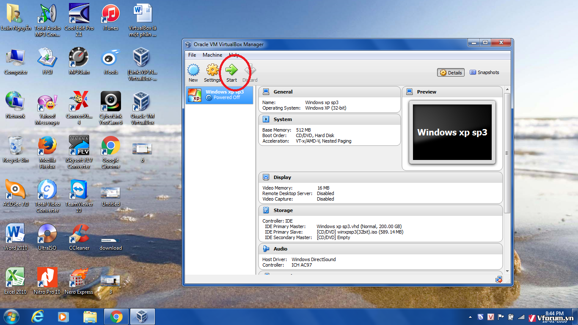The width and height of the screenshot is (578, 325).
Task: Click the greyed-out Discard toolbar icon
Action: (250, 73)
